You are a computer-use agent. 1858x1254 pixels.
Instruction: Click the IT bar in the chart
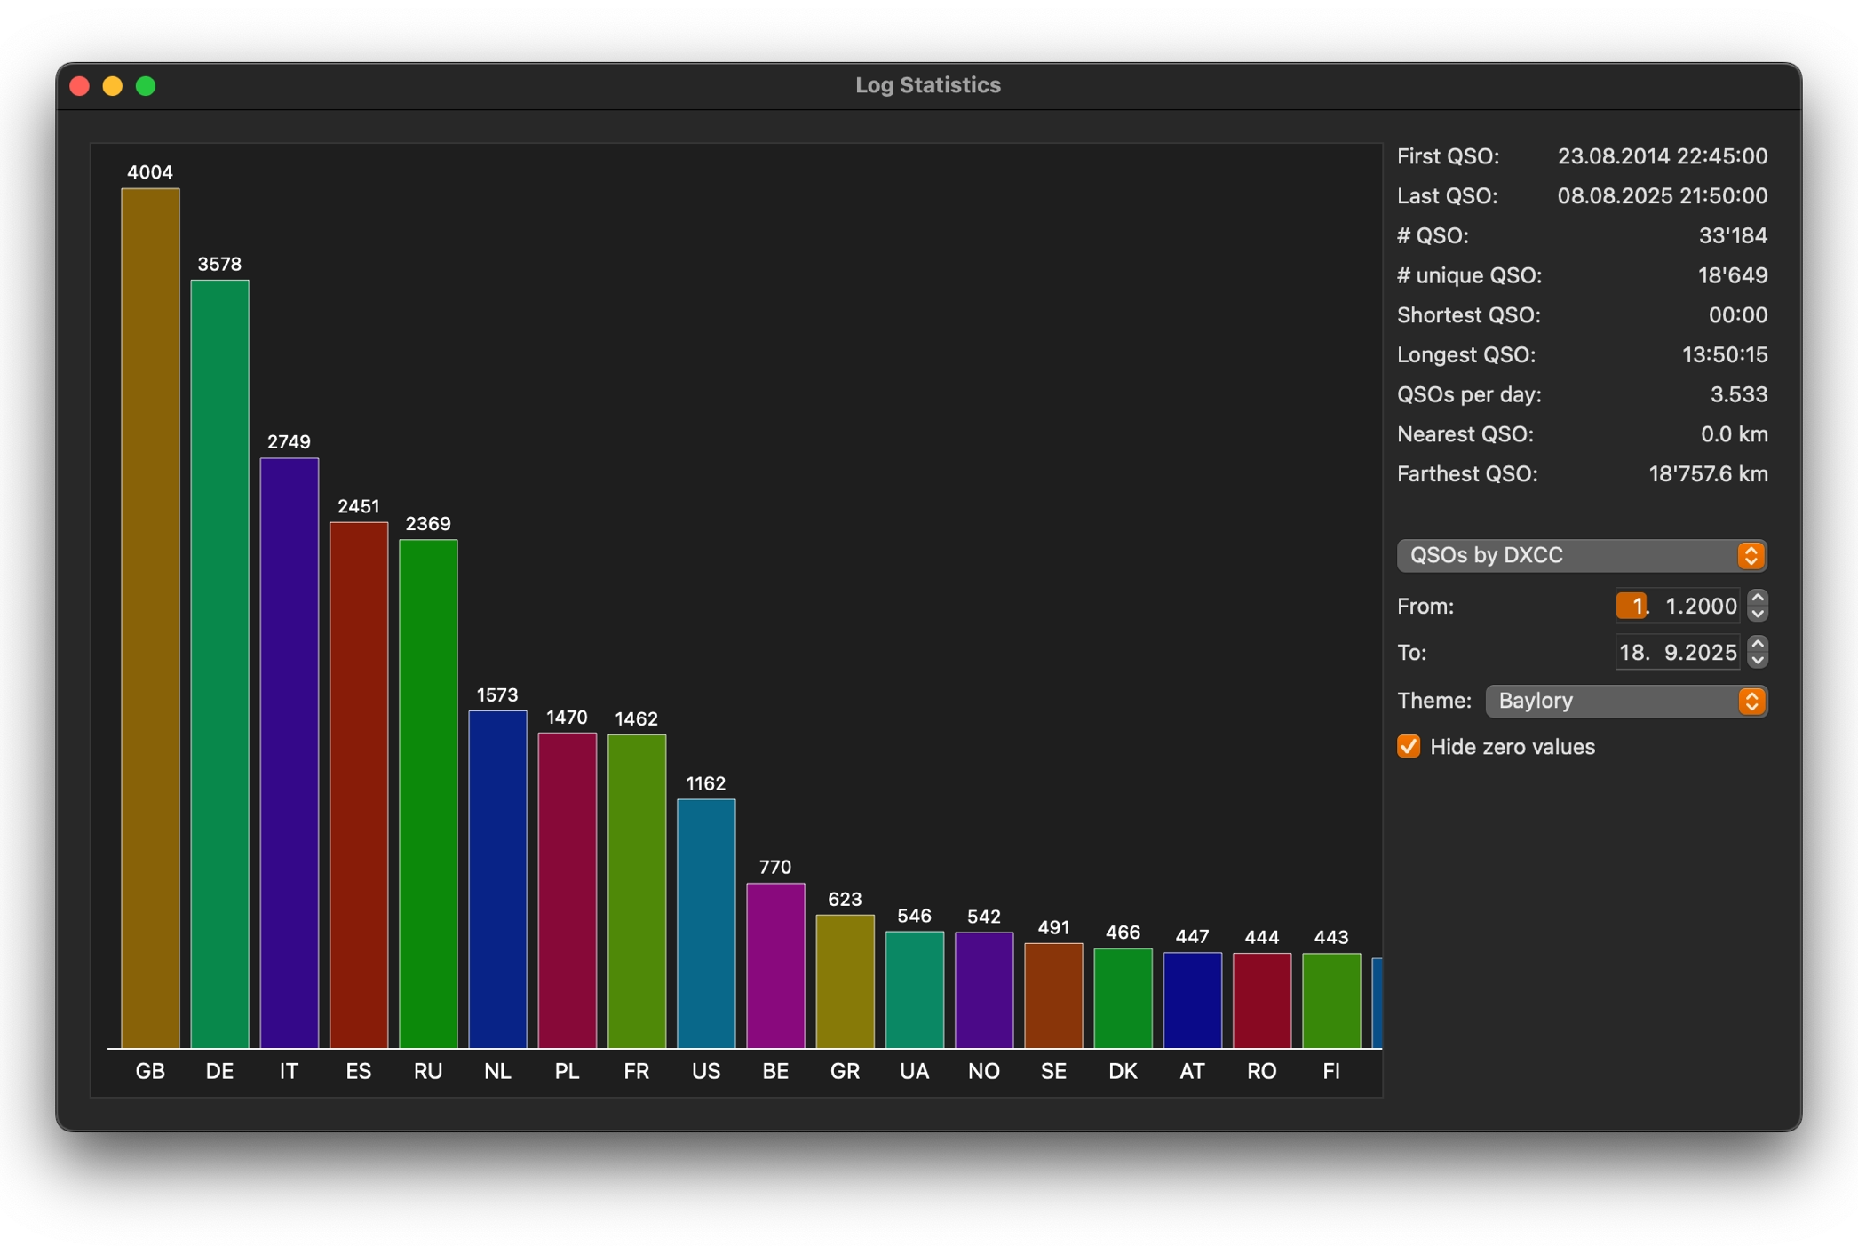[x=290, y=753]
